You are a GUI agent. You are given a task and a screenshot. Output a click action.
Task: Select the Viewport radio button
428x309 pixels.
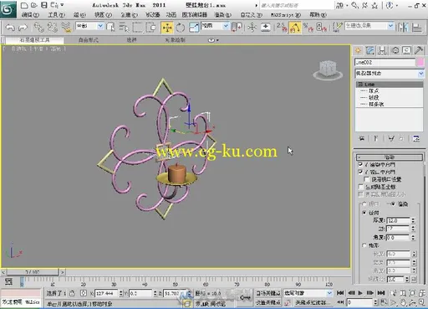pyautogui.click(x=364, y=204)
